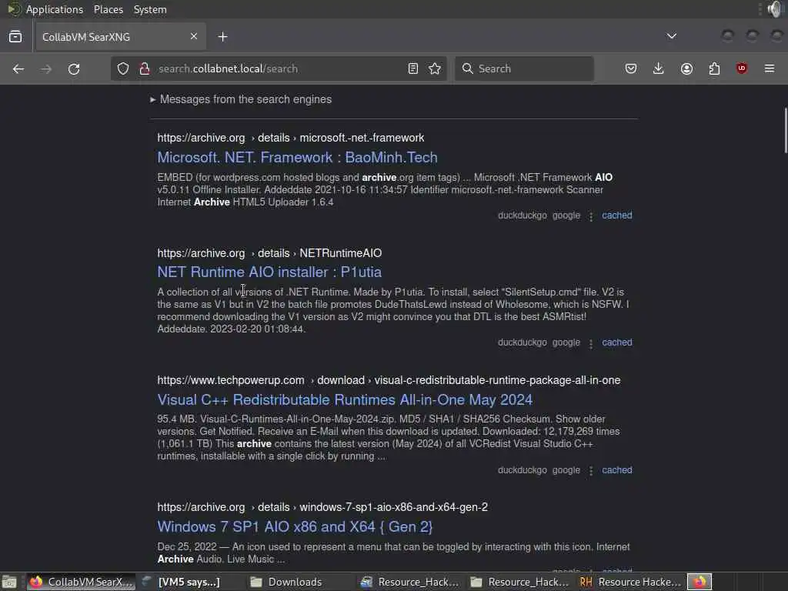This screenshot has height=591, width=788.
Task: Click the page vertical scrollbar thumb
Action: click(x=785, y=129)
